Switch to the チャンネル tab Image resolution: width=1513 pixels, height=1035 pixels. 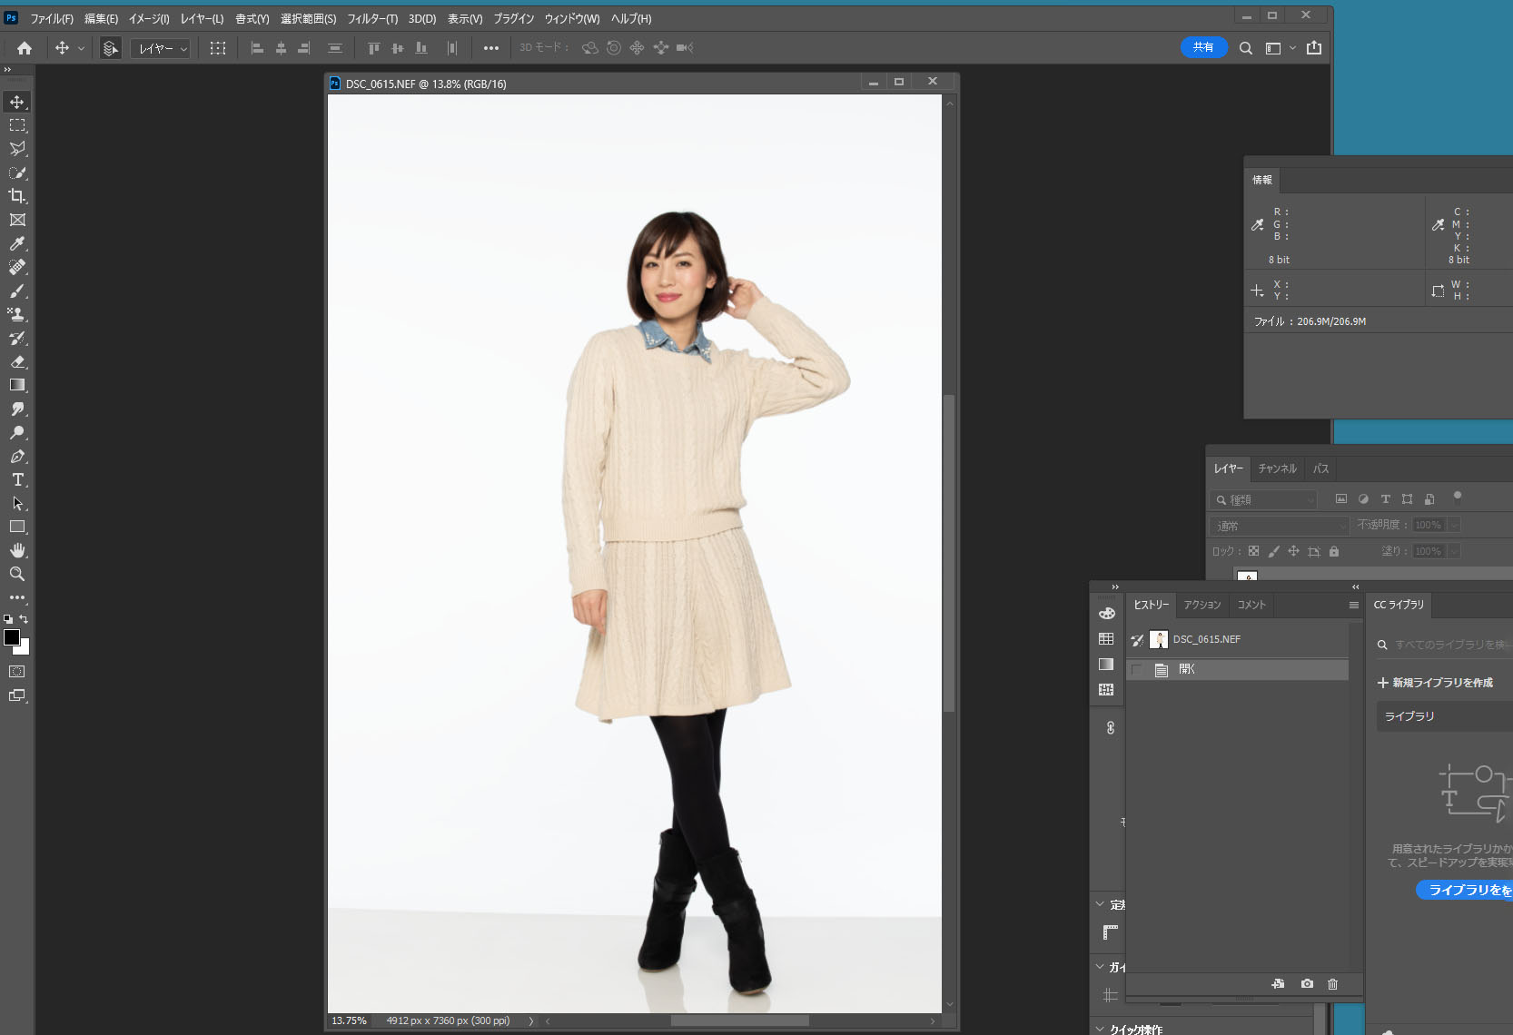pyautogui.click(x=1277, y=468)
